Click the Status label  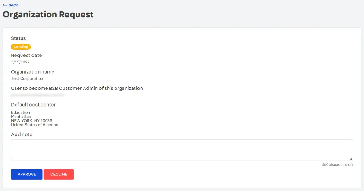[18, 38]
